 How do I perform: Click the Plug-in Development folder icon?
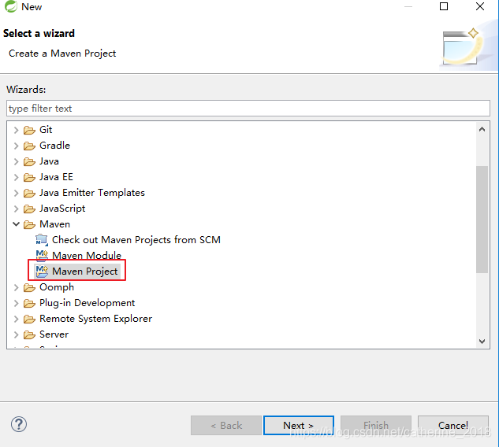click(x=29, y=304)
